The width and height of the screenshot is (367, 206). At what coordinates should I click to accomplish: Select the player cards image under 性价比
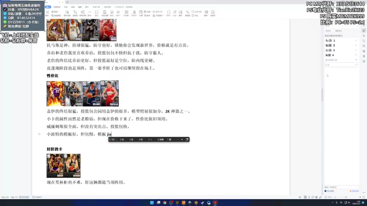tap(83, 93)
